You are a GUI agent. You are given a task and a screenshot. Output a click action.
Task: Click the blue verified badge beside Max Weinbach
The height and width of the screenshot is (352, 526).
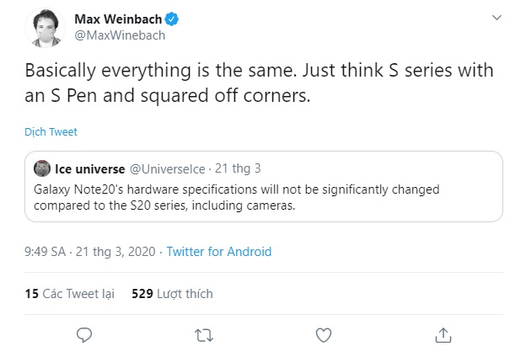172,19
